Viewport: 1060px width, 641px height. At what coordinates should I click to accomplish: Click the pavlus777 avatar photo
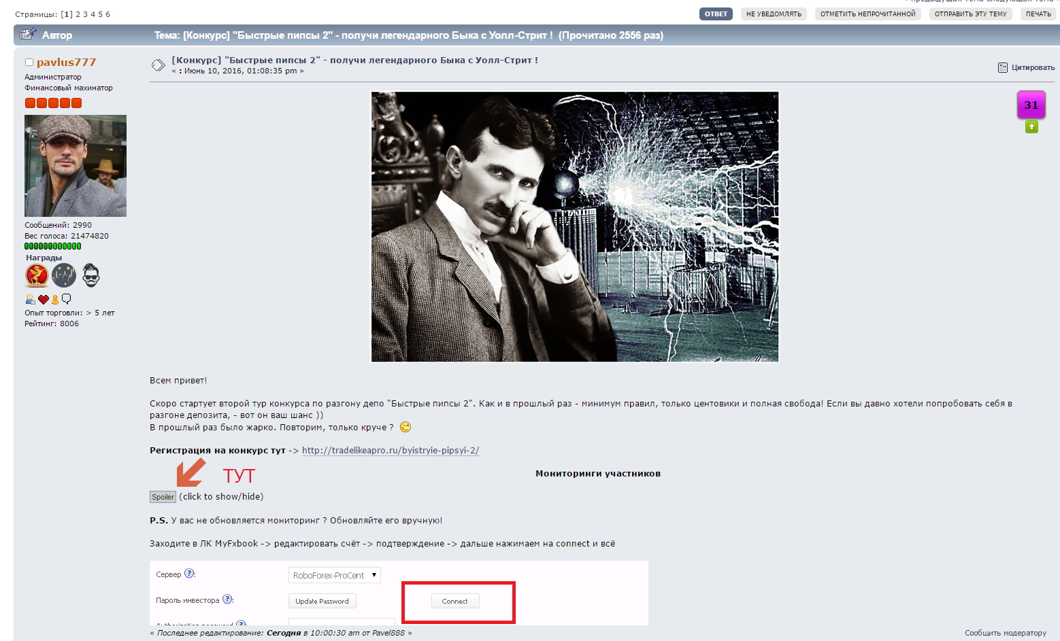[76, 166]
